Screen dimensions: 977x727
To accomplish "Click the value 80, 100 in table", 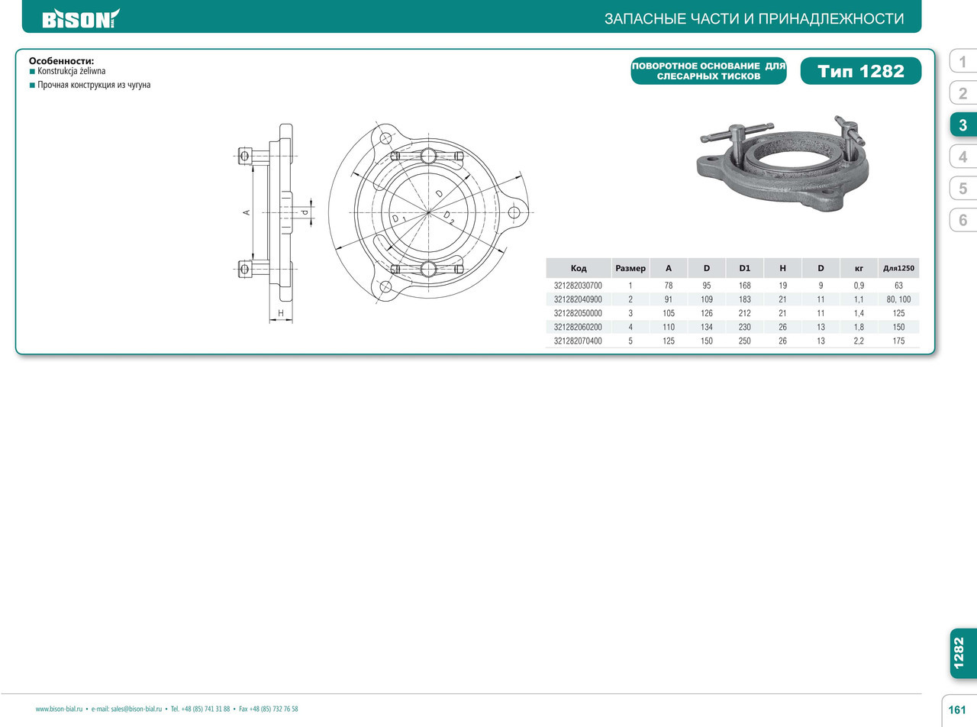I will (x=898, y=299).
